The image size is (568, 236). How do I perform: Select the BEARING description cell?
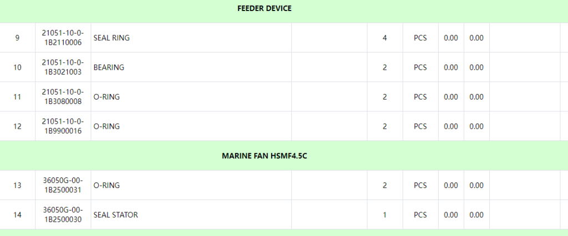tap(109, 67)
